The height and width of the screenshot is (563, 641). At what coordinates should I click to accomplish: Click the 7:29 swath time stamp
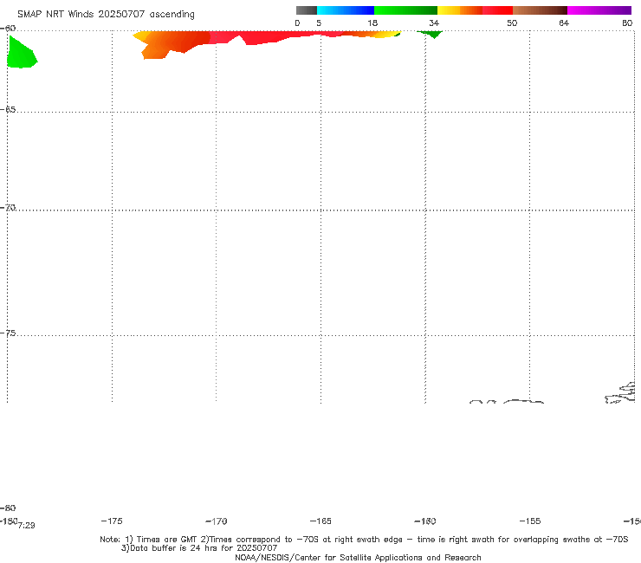point(27,526)
